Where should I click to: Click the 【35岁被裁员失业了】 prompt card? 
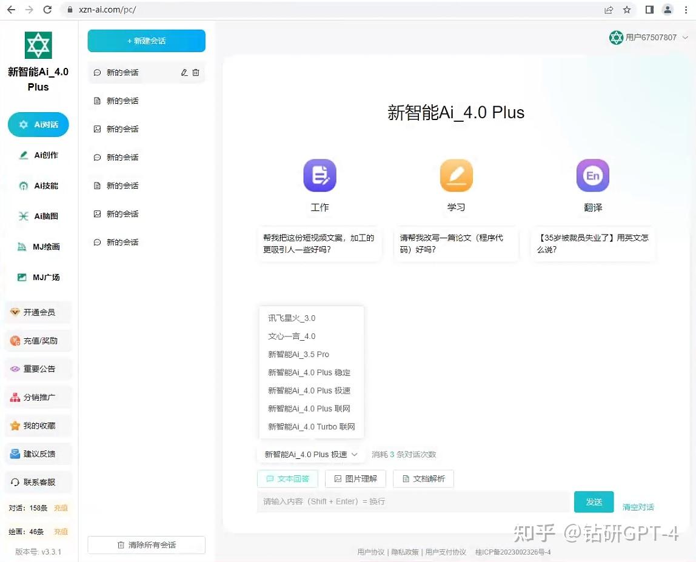pos(593,244)
